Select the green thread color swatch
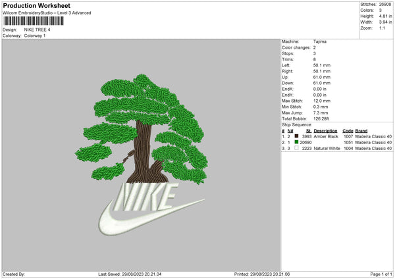 click(x=297, y=142)
